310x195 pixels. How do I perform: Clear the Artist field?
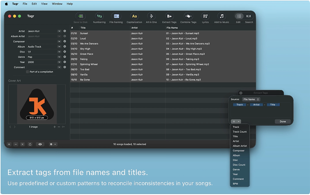[65, 31]
